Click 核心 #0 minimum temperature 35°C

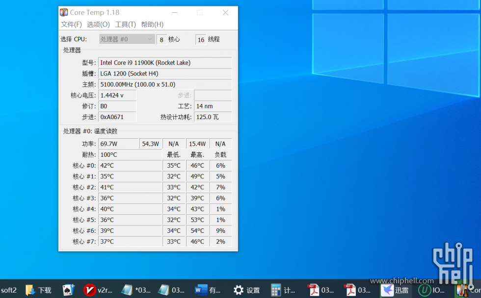[174, 166]
